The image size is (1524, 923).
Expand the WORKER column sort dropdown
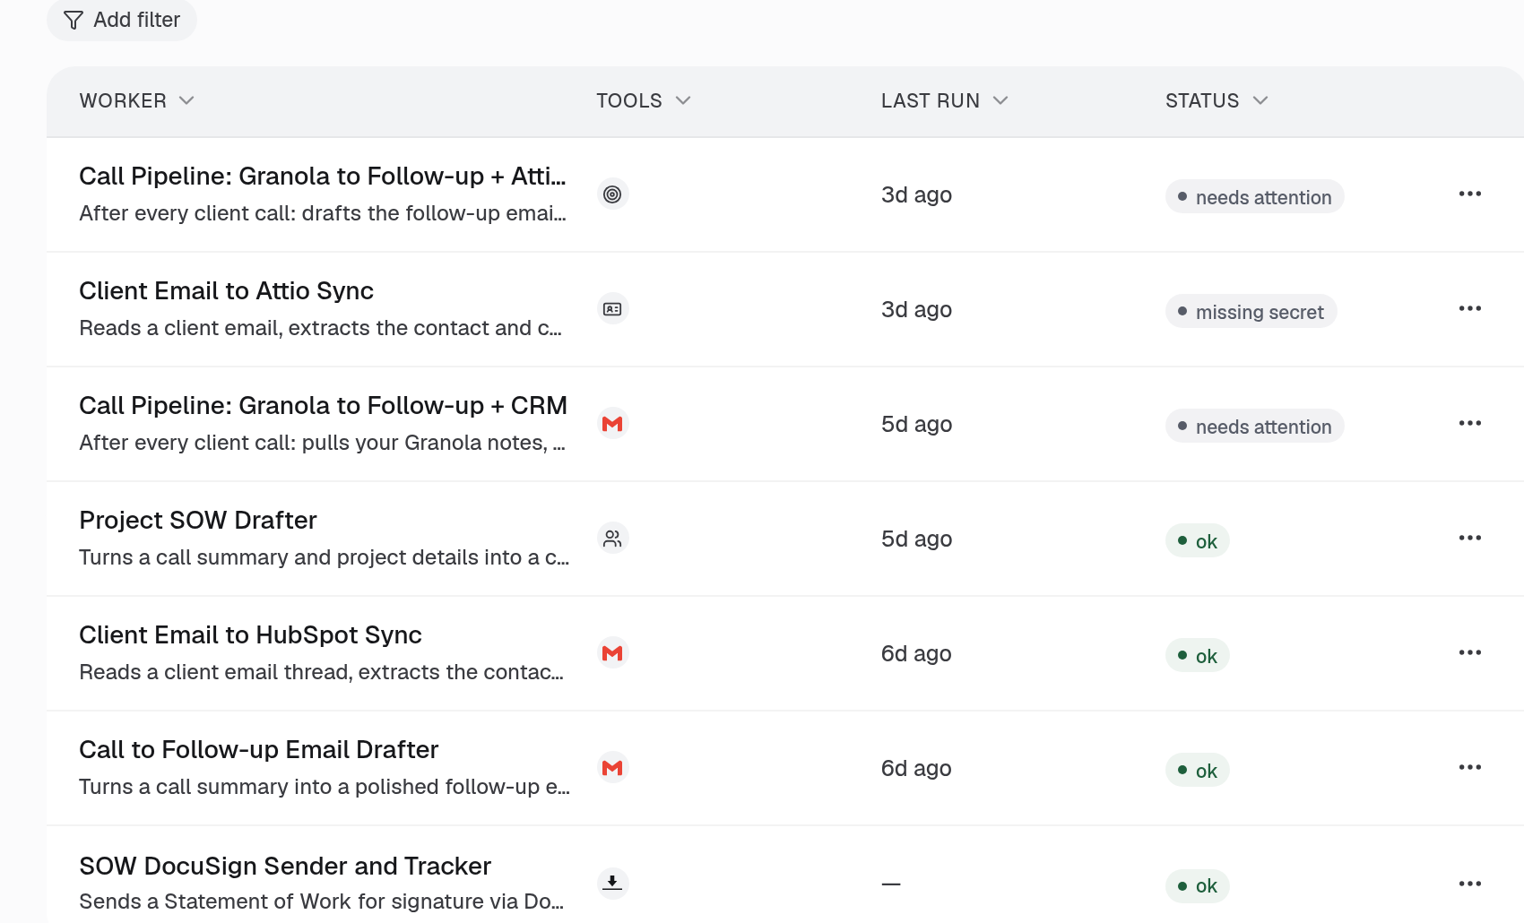coord(186,100)
